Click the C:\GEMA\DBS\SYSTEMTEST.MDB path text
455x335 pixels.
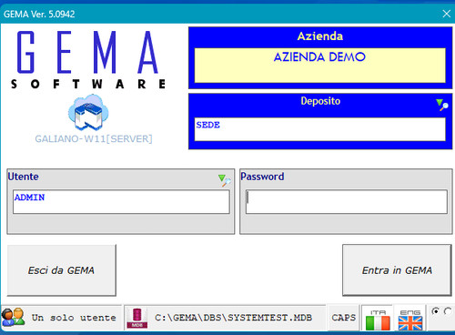[233, 318]
